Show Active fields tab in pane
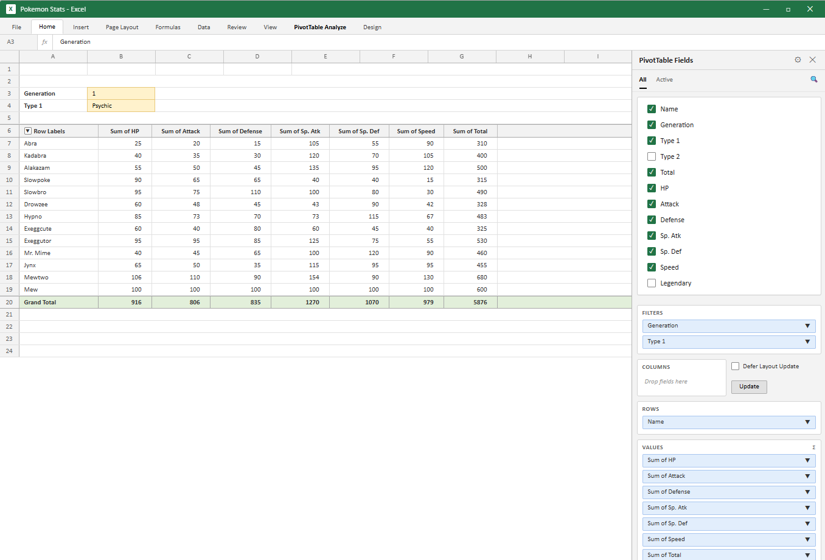Image resolution: width=825 pixels, height=560 pixels. (x=664, y=80)
